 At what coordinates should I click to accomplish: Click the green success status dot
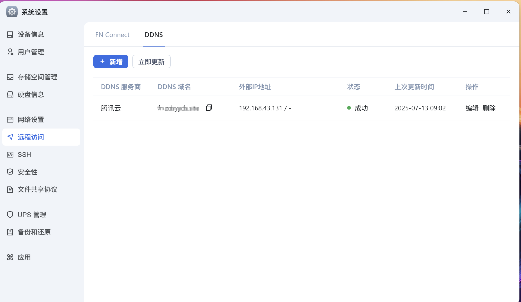pyautogui.click(x=349, y=108)
